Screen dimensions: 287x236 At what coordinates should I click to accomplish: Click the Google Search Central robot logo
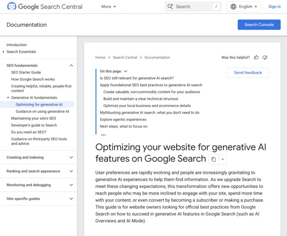12,6
